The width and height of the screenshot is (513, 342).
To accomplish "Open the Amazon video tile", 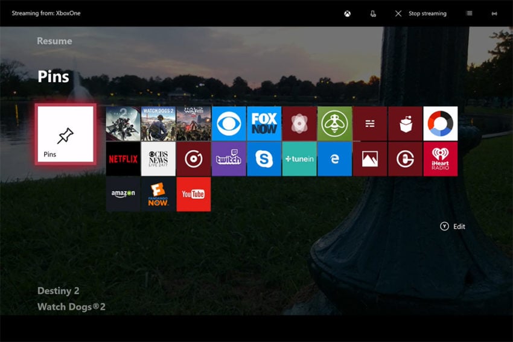I will point(123,194).
